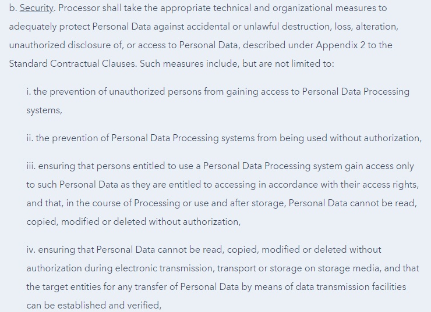
Task: Click the phrase "Standard Contractual Clauses"
Action: 73,64
